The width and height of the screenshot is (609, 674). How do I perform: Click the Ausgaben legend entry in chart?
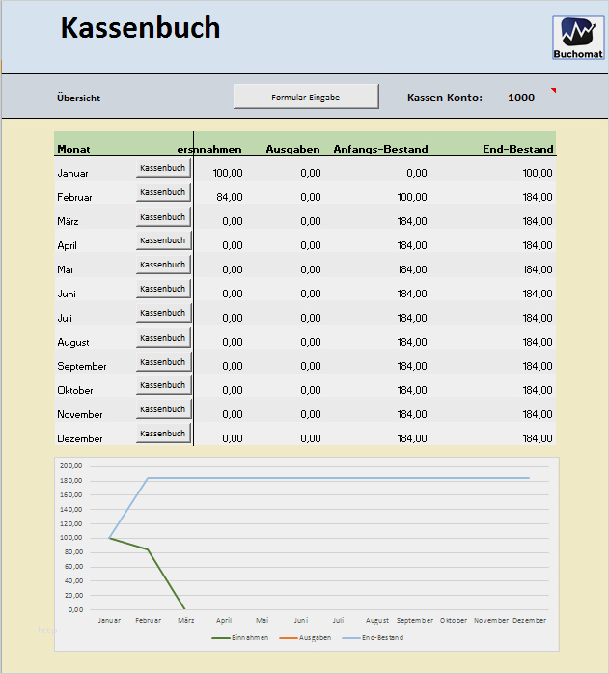point(305,638)
